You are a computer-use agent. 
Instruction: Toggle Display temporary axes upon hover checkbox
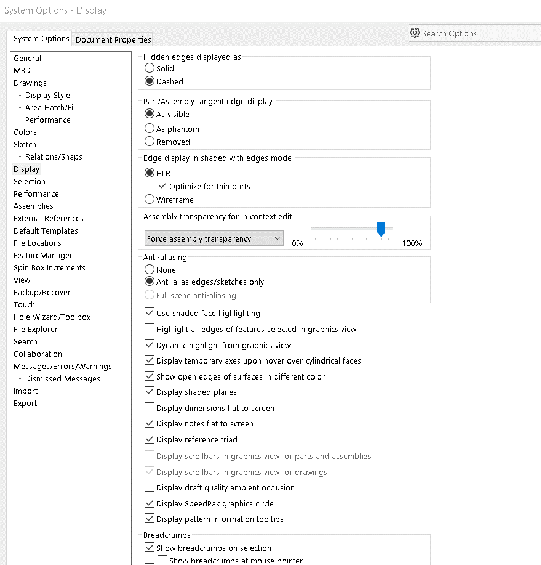(150, 360)
